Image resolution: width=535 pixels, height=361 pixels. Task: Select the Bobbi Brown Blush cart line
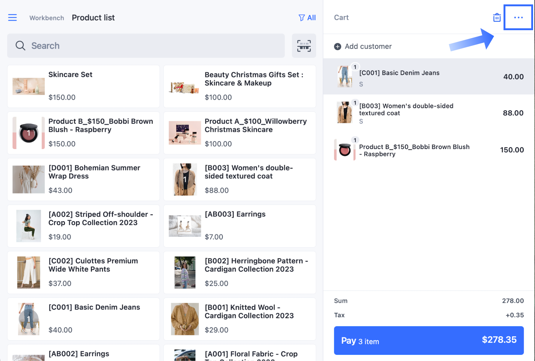(429, 150)
